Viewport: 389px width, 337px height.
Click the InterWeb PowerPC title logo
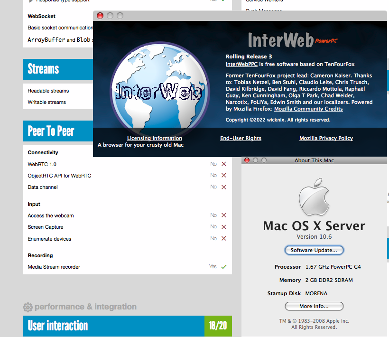point(293,40)
